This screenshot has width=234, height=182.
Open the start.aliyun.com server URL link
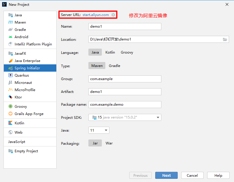96,15
